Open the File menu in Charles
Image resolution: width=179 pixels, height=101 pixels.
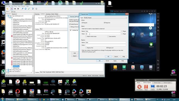[x=7, y=6]
